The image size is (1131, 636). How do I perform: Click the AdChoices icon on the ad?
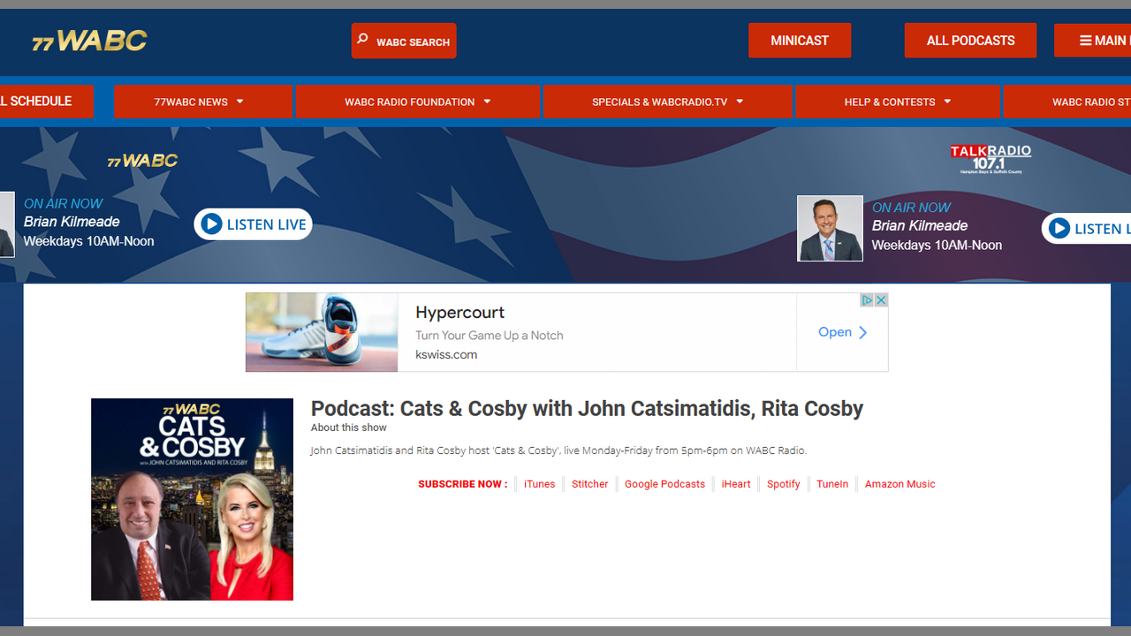[868, 300]
